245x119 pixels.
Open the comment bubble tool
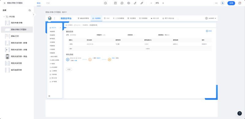pos(122,3)
